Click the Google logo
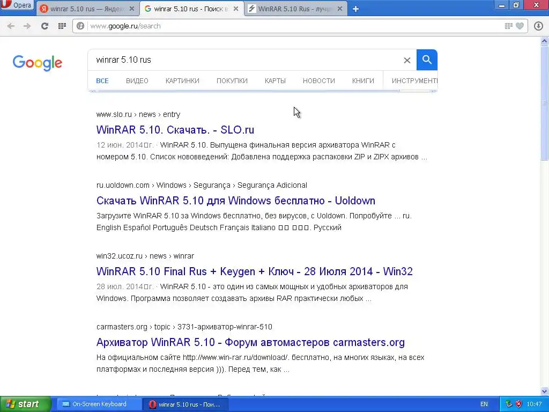The width and height of the screenshot is (549, 412). (x=38, y=63)
